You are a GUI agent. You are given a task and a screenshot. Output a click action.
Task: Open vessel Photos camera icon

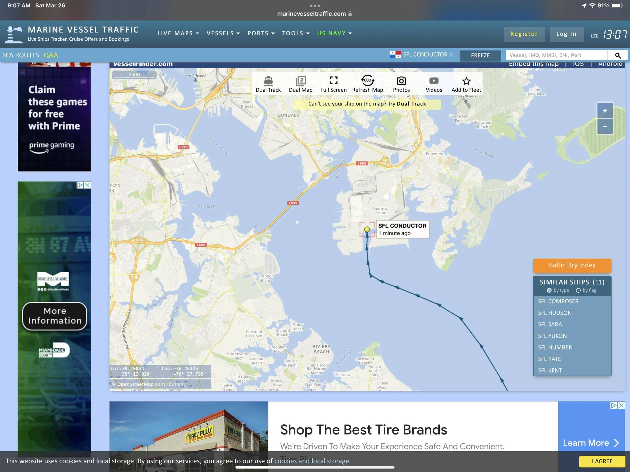click(x=401, y=81)
